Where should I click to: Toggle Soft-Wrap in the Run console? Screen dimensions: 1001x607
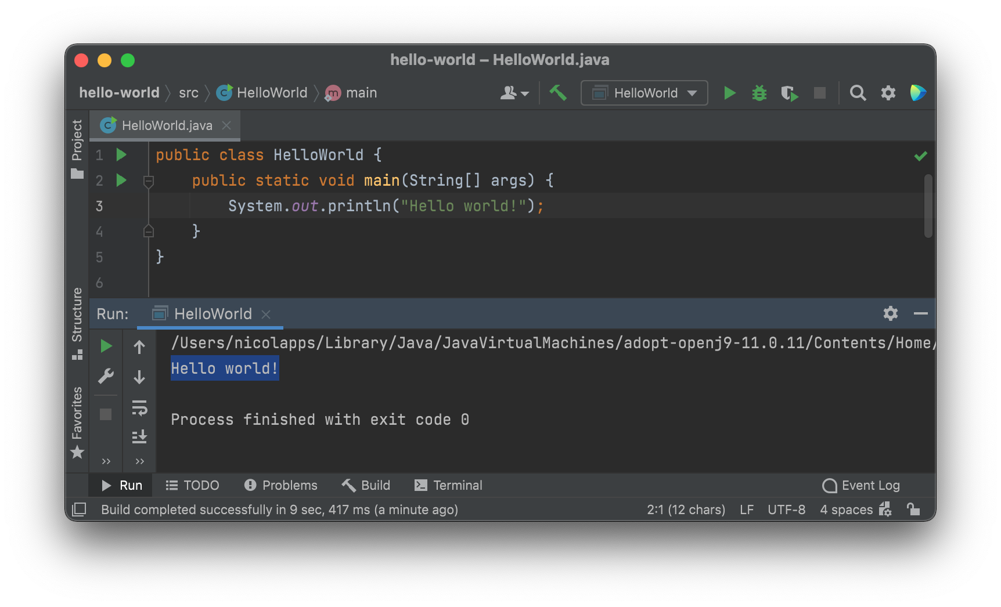point(139,408)
